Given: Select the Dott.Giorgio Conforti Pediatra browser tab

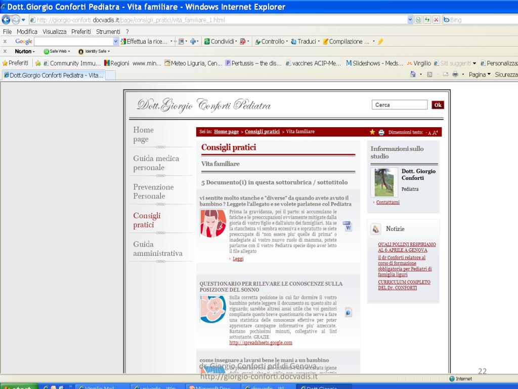Looking at the screenshot, I should (x=54, y=75).
